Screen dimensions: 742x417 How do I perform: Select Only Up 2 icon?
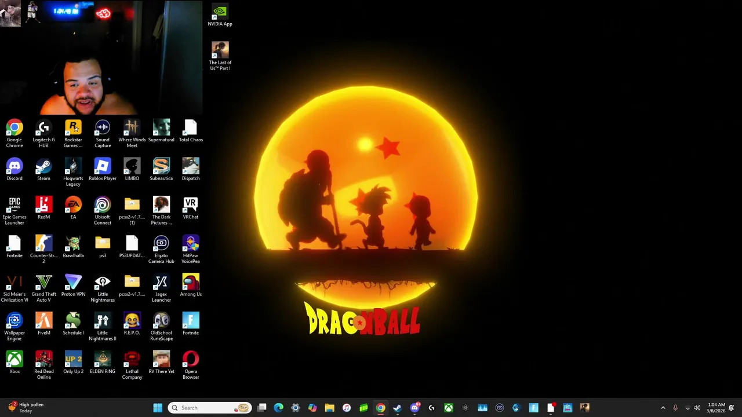pos(73,363)
